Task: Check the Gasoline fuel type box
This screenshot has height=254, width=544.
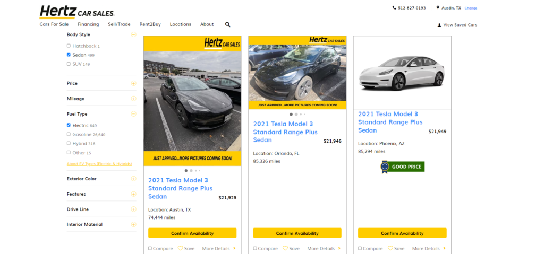Action: 69,134
